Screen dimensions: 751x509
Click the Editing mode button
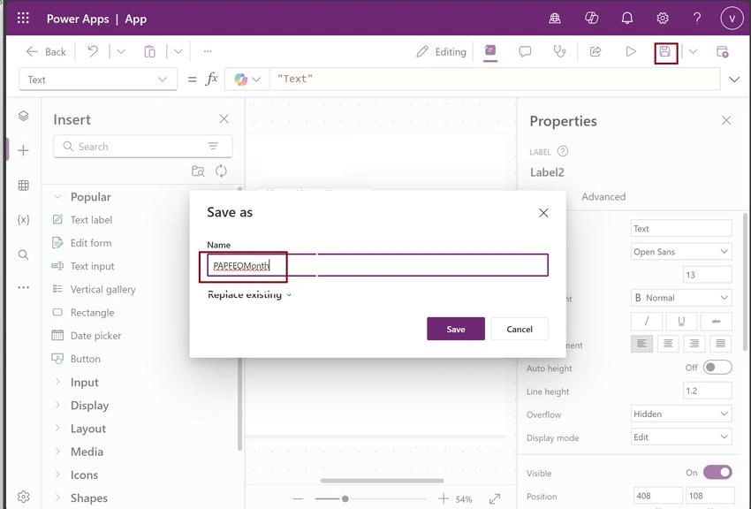pos(441,52)
